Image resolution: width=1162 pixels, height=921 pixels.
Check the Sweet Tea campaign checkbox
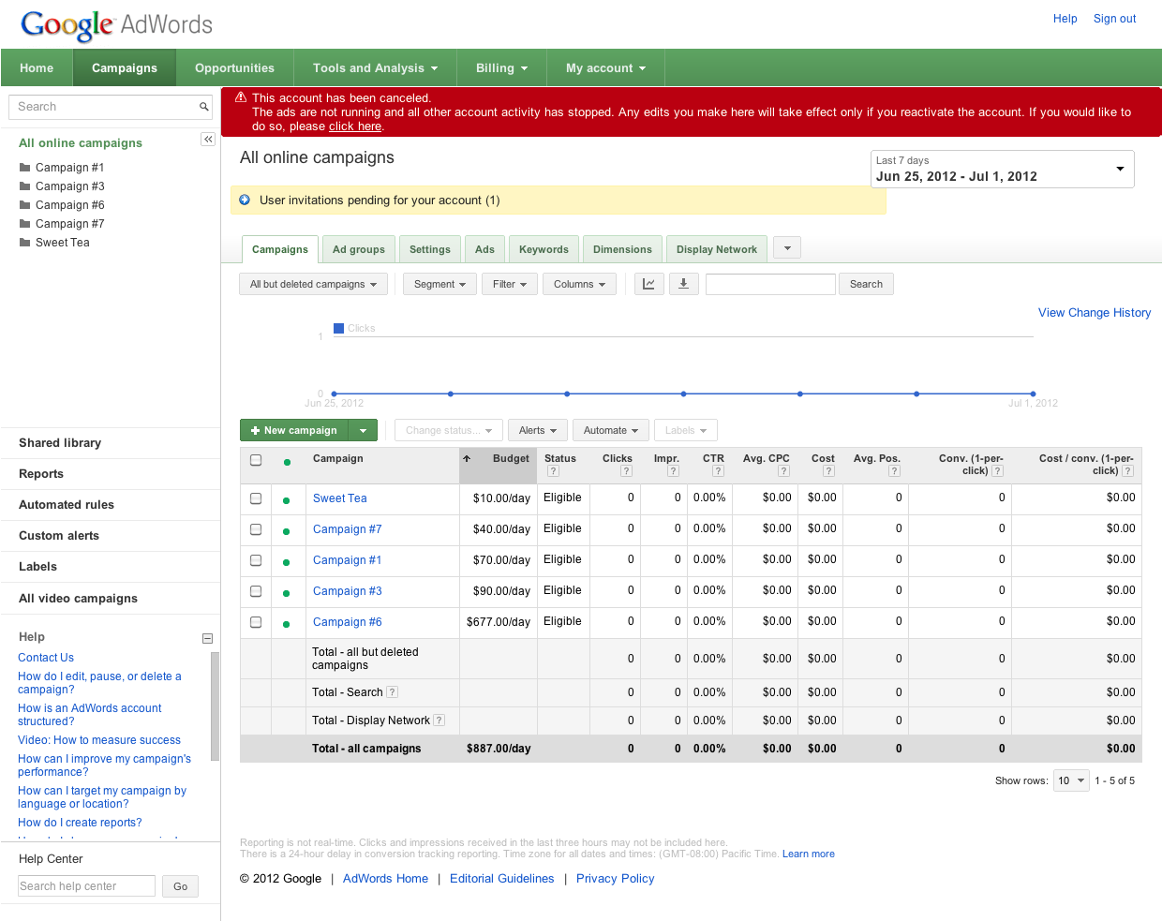(256, 498)
